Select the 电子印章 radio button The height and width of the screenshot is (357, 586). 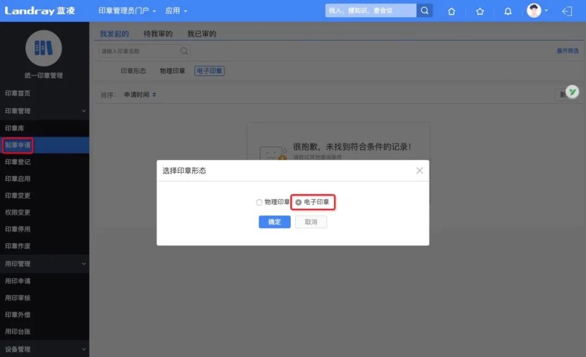(x=300, y=202)
